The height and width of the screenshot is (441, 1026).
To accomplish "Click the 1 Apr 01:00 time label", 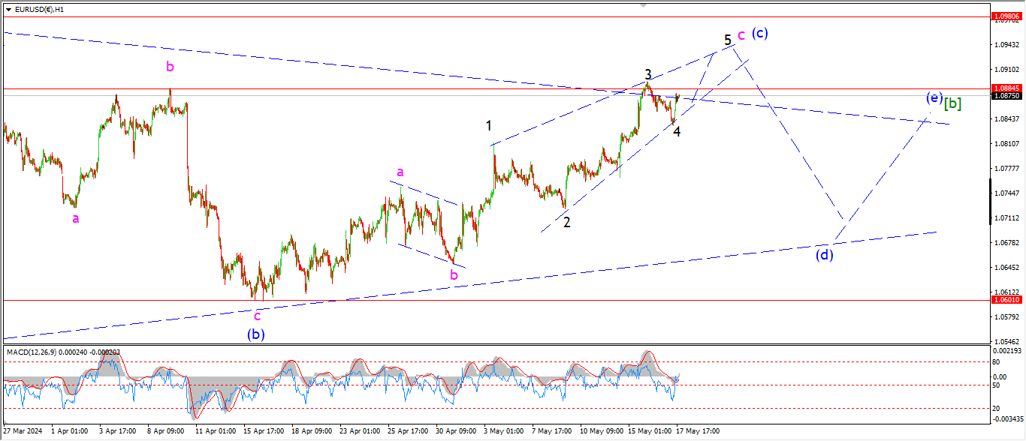I will 70,431.
